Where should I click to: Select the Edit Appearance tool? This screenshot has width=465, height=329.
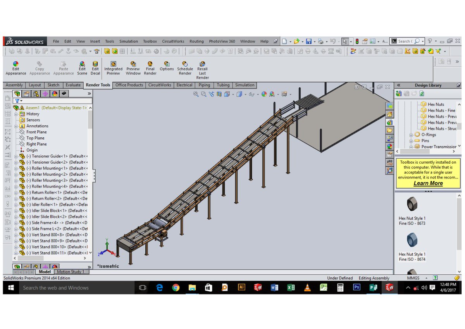pyautogui.click(x=15, y=66)
